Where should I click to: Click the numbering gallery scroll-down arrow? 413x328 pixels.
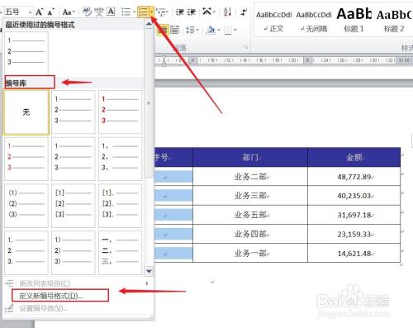(x=149, y=271)
